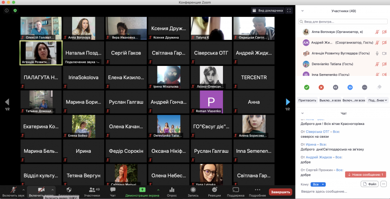Toggle the Участники panel in toolbar

[x=92, y=192]
